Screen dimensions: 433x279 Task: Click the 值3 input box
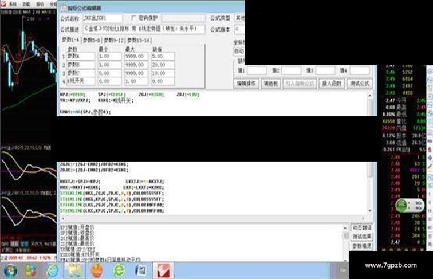click(325, 70)
